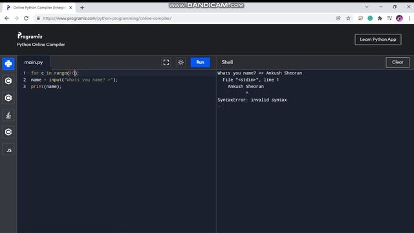Reload the page

26,18
